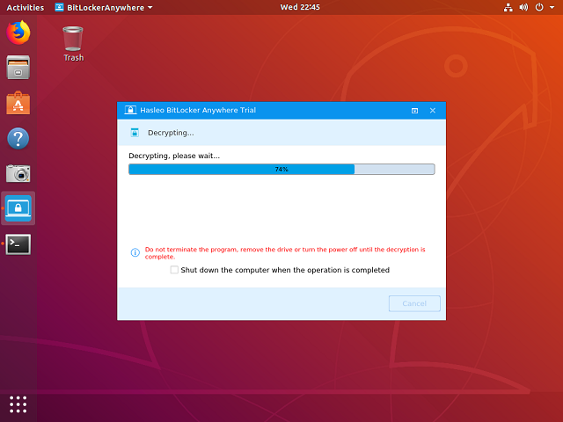Image resolution: width=563 pixels, height=422 pixels.
Task: Launch Ubuntu Software from the dock
Action: (x=18, y=103)
